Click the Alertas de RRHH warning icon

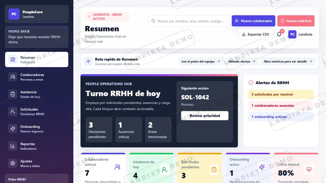pyautogui.click(x=251, y=83)
